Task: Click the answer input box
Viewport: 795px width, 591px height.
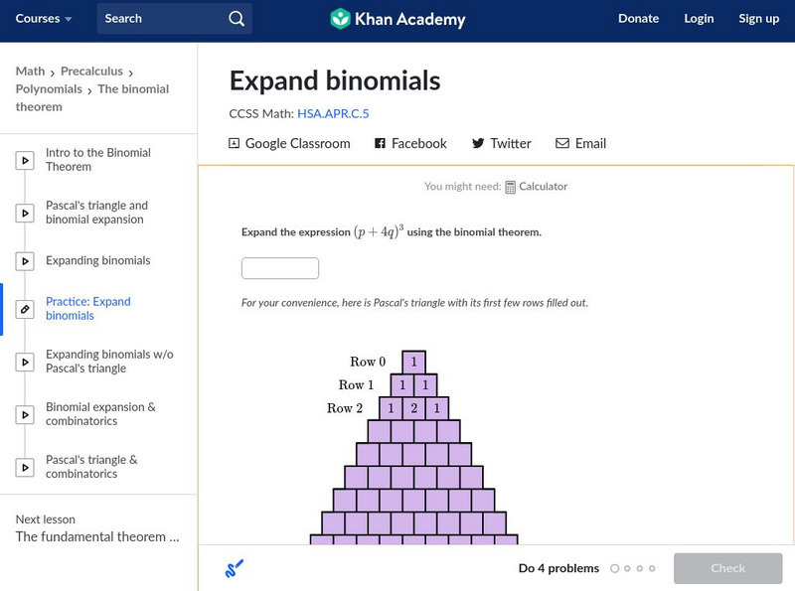Action: point(280,268)
